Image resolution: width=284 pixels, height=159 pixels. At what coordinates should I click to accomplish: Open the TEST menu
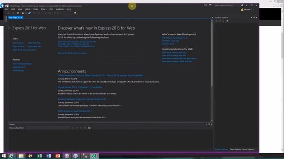tap(51, 9)
